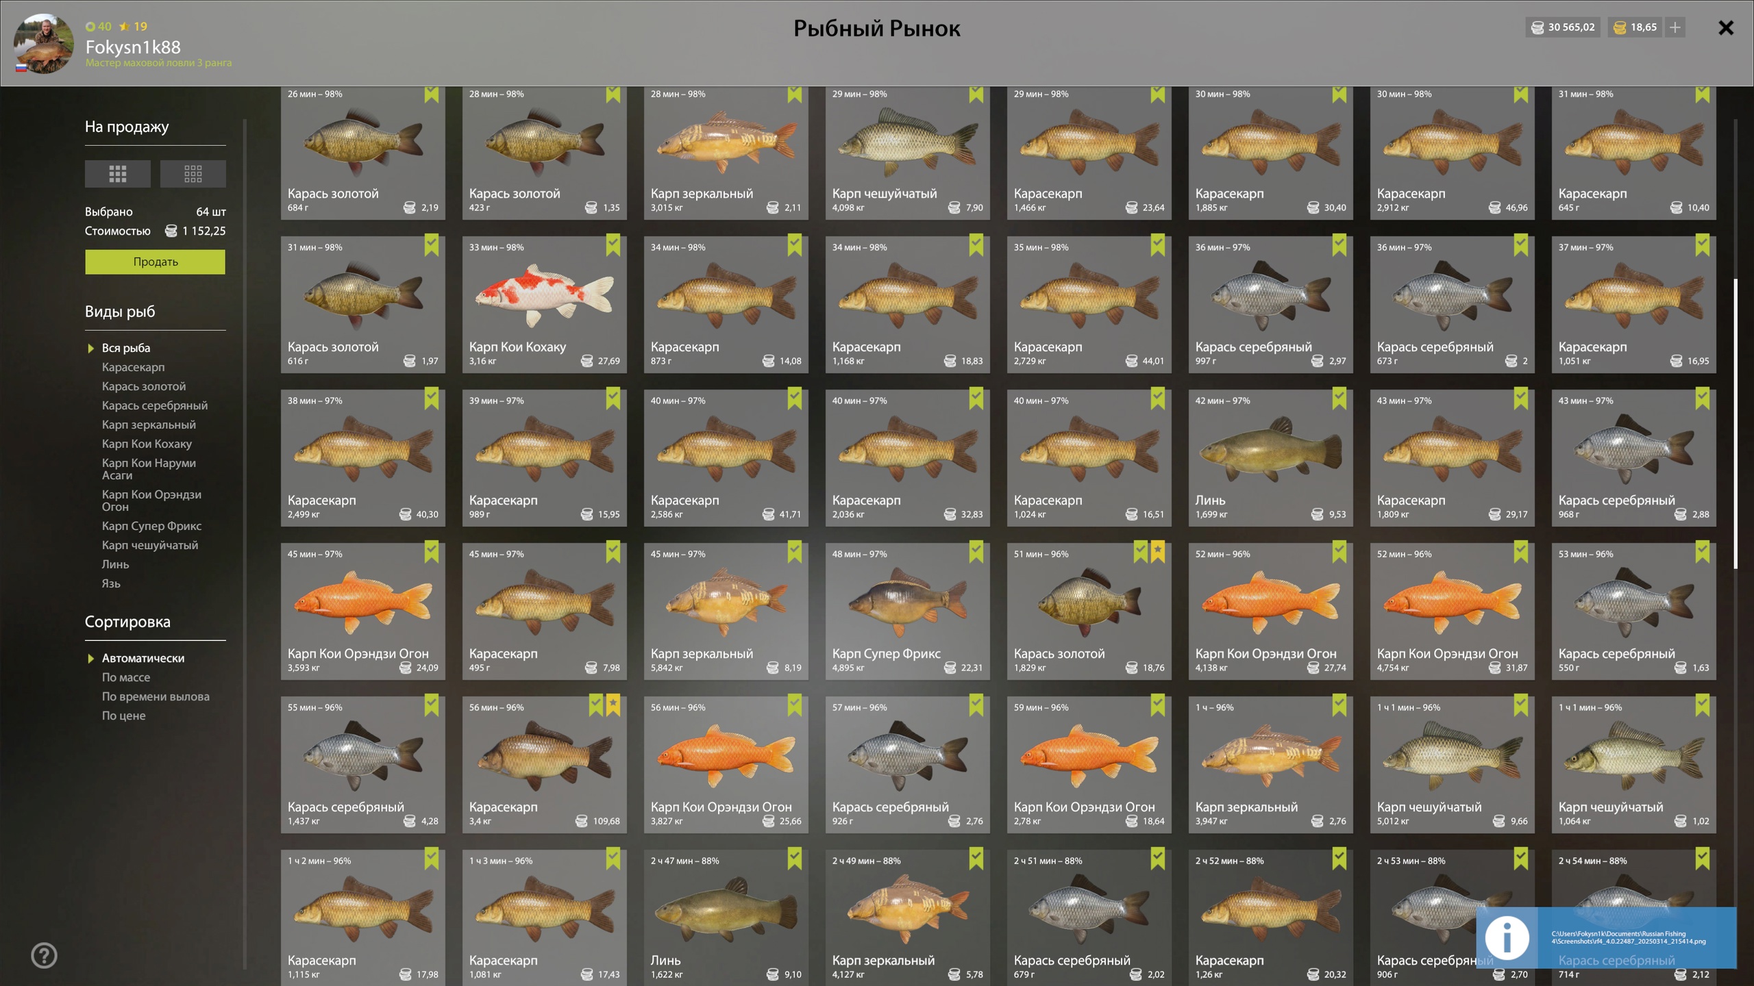The image size is (1754, 986).
Task: Open the Fokysn1k88 profile avatar
Action: (44, 43)
